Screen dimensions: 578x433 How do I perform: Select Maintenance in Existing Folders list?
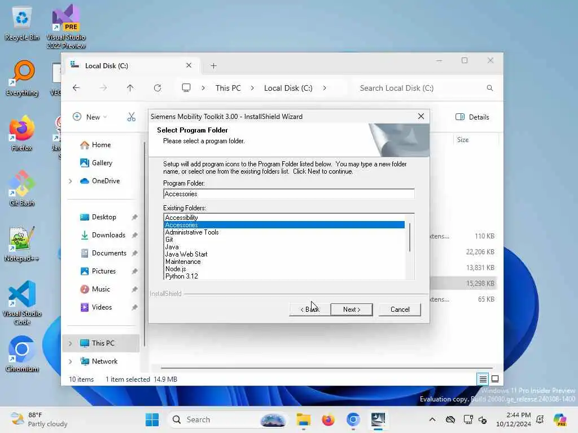point(284,262)
